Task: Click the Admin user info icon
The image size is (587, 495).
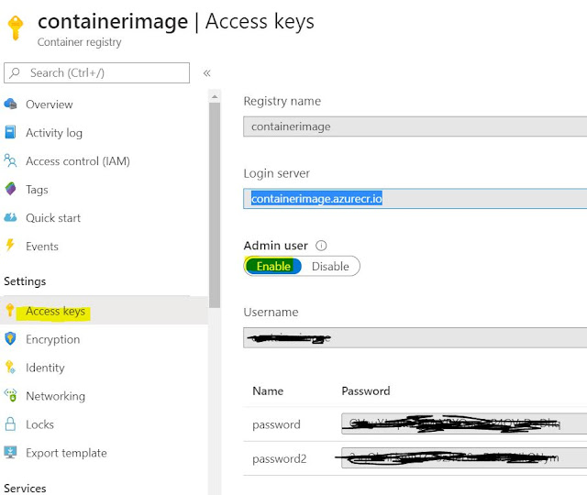Action: (x=321, y=246)
